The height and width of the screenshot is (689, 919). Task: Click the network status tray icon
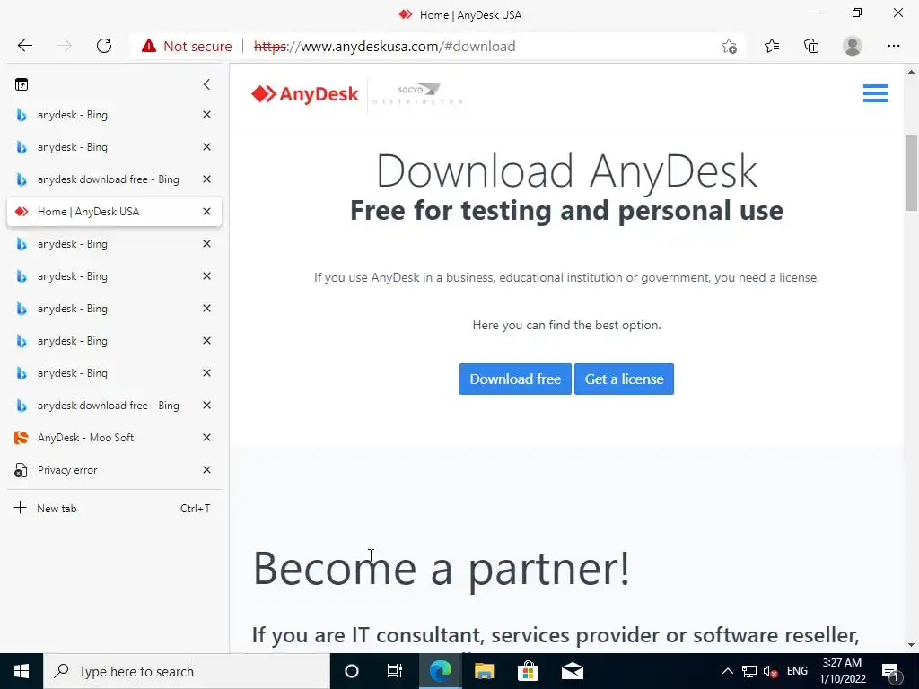tap(749, 671)
